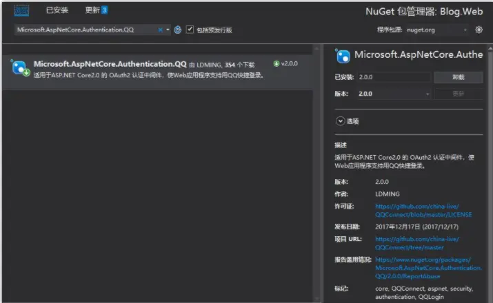Click the 卸载 (Uninstall) button
The height and width of the screenshot is (303, 493).
coord(458,77)
